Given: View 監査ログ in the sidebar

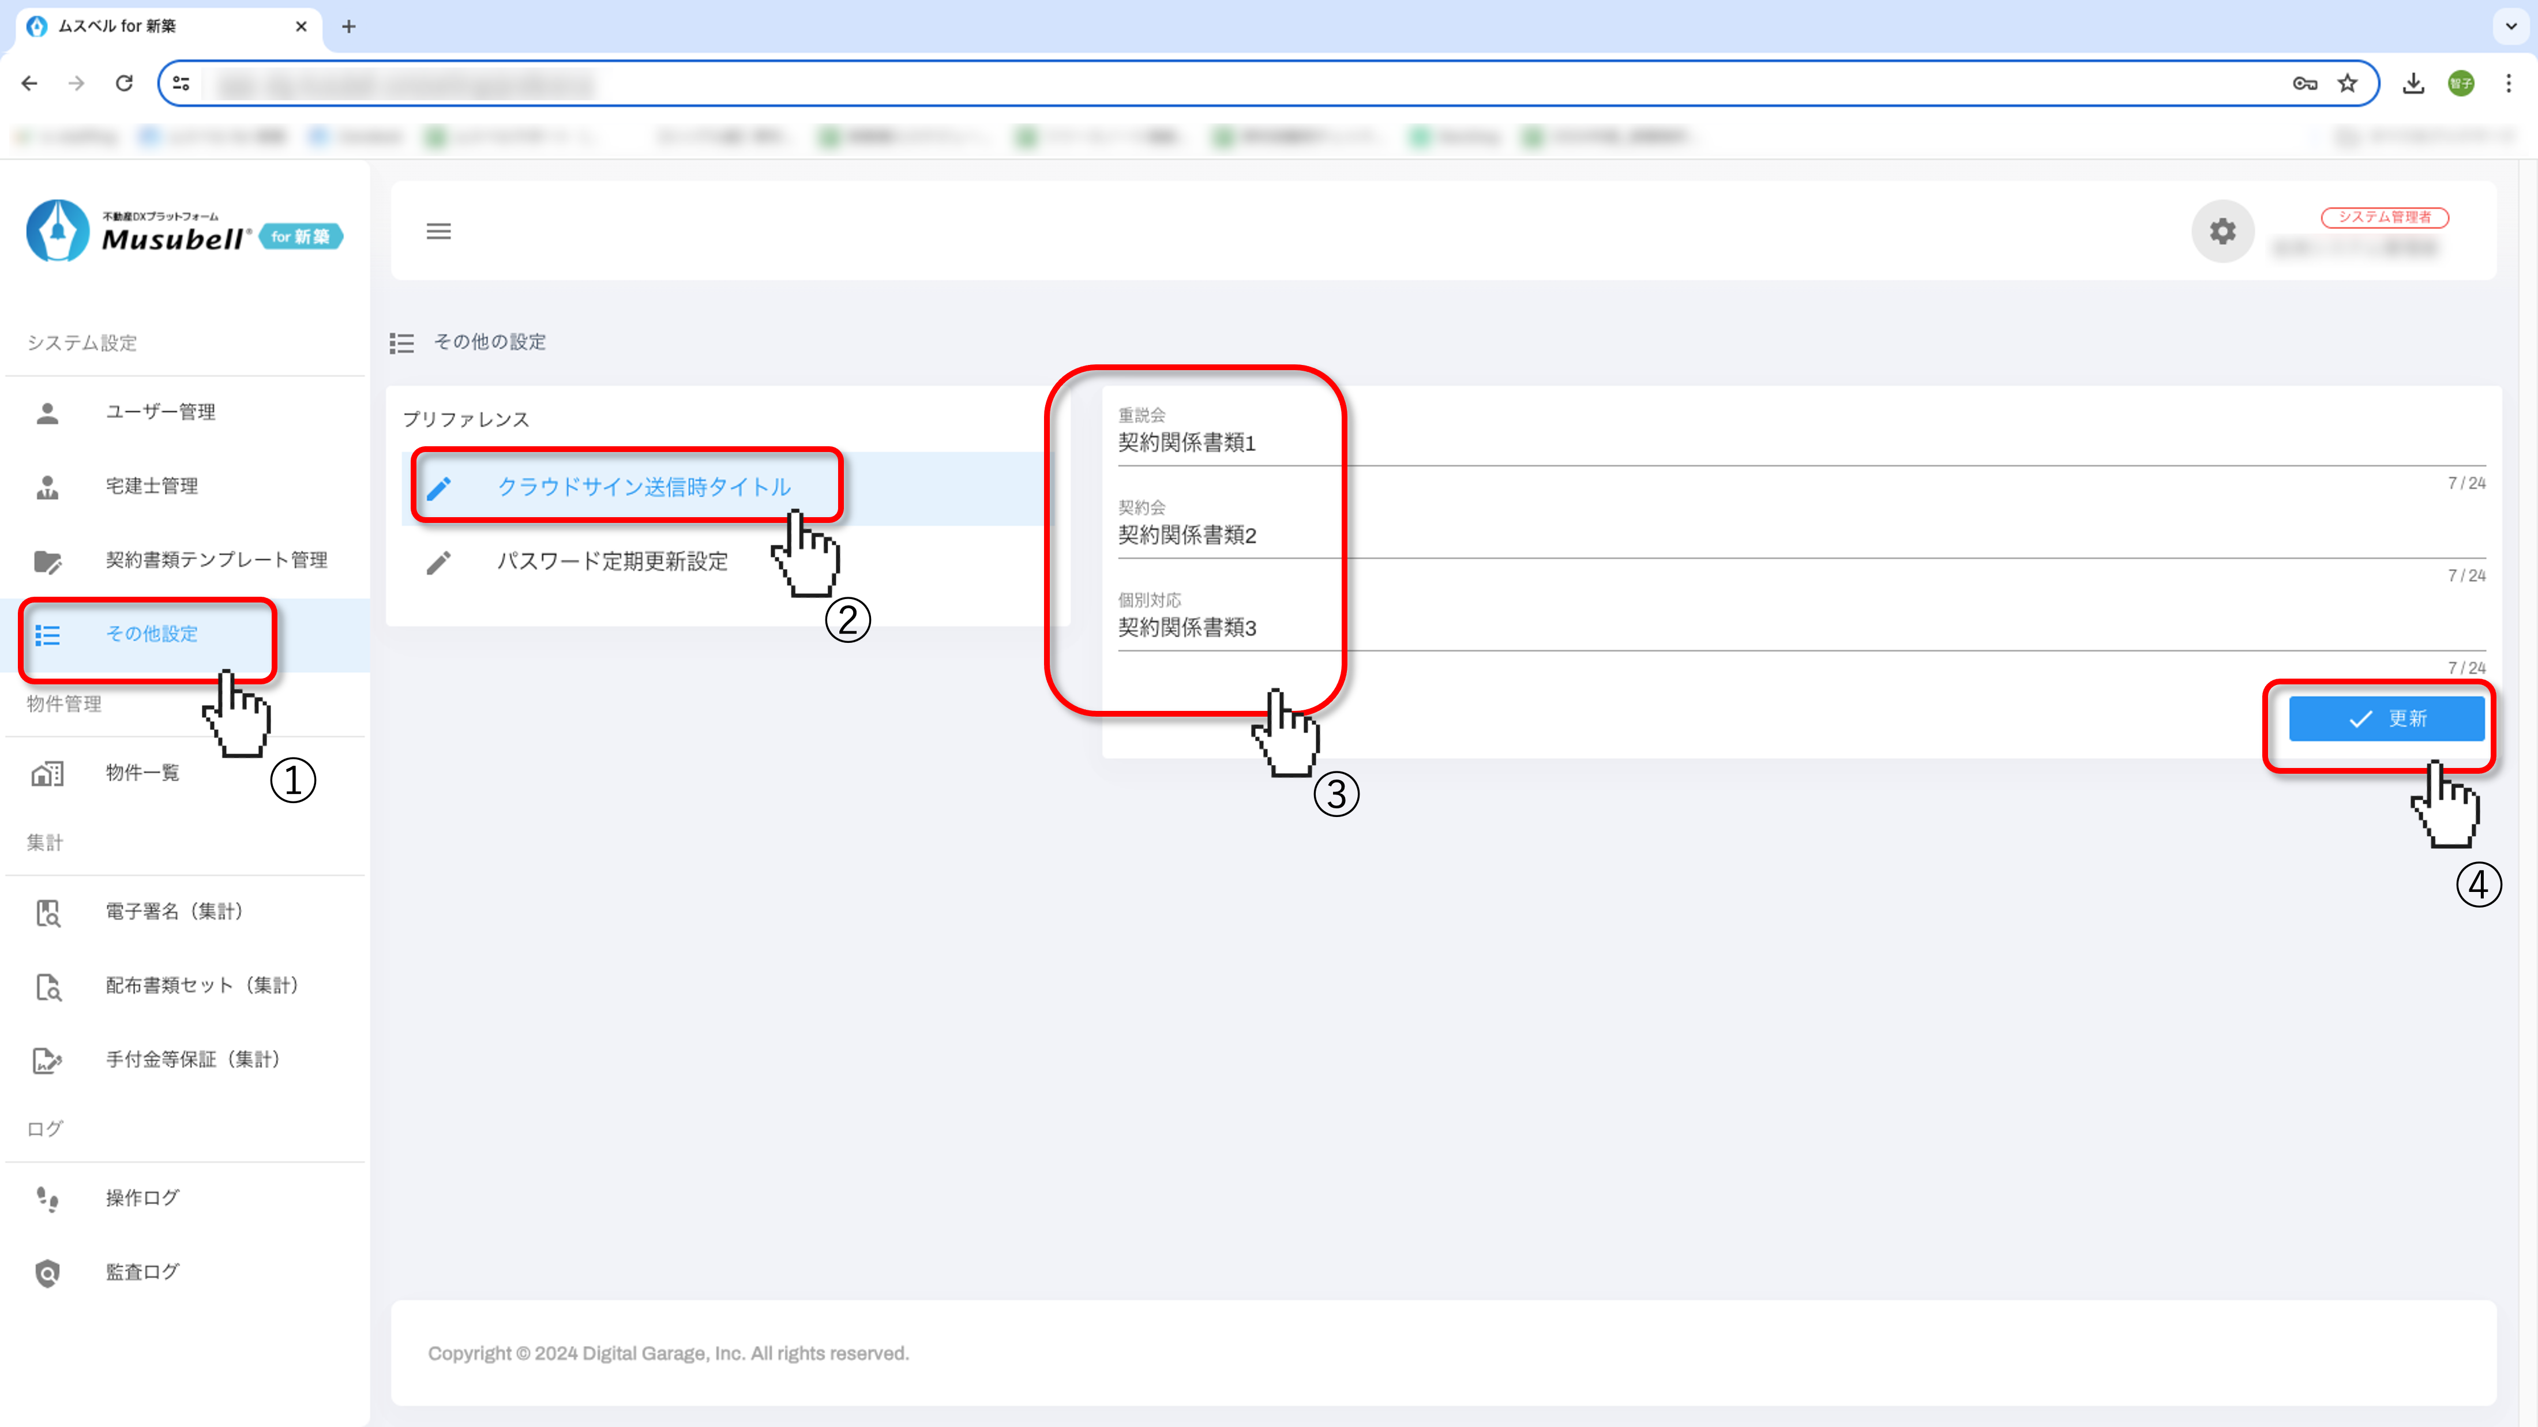Looking at the screenshot, I should tap(142, 1271).
